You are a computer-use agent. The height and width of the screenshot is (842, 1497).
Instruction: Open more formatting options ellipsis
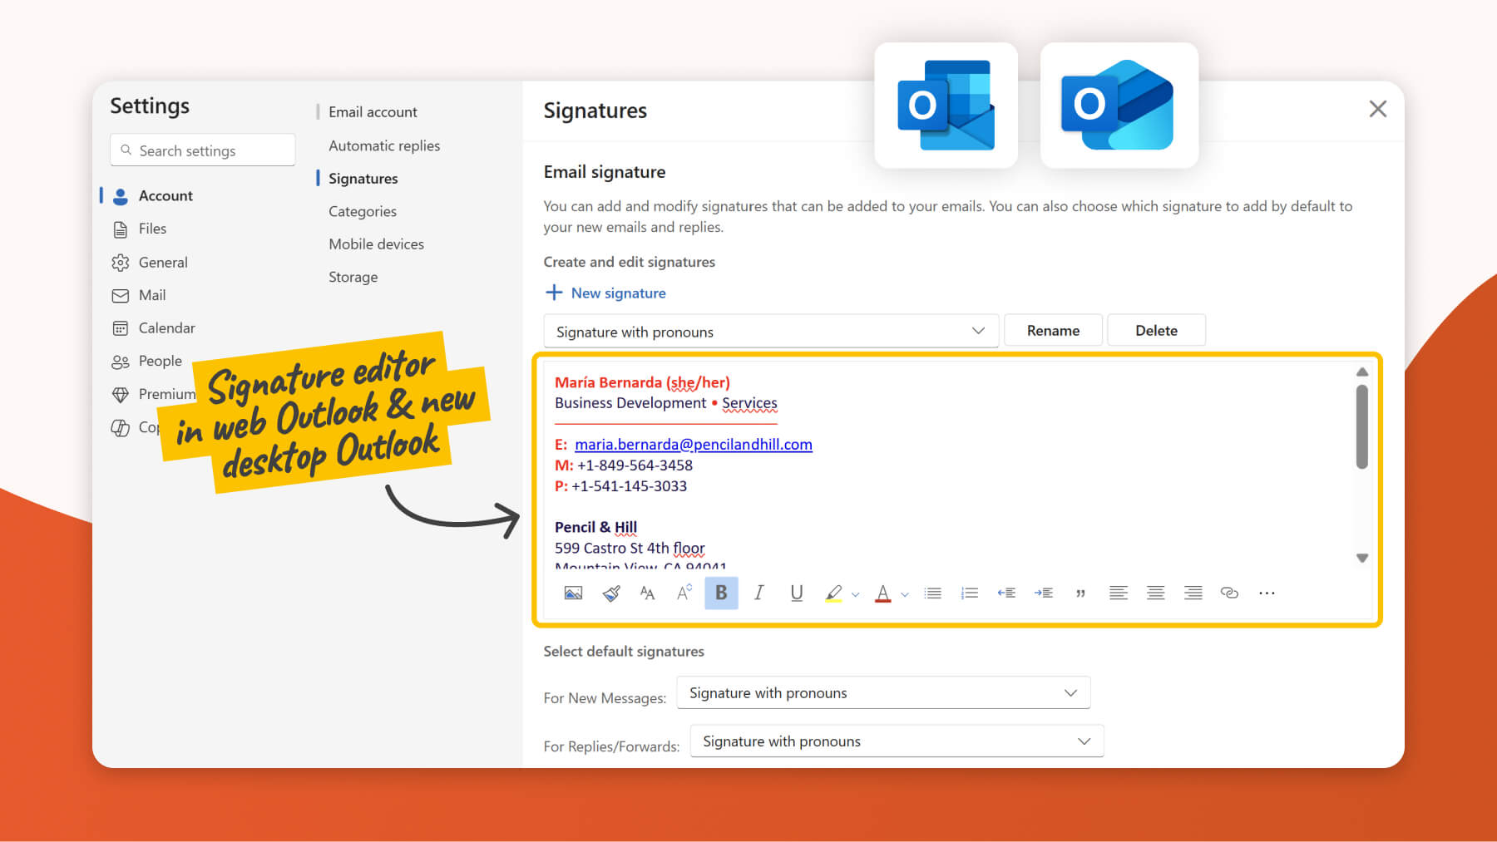click(1267, 593)
